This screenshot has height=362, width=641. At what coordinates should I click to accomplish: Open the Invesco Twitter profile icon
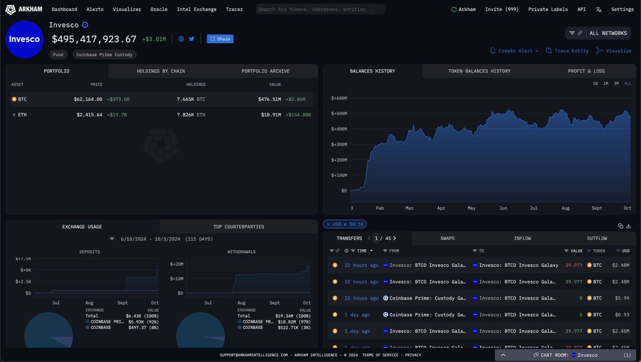(192, 39)
